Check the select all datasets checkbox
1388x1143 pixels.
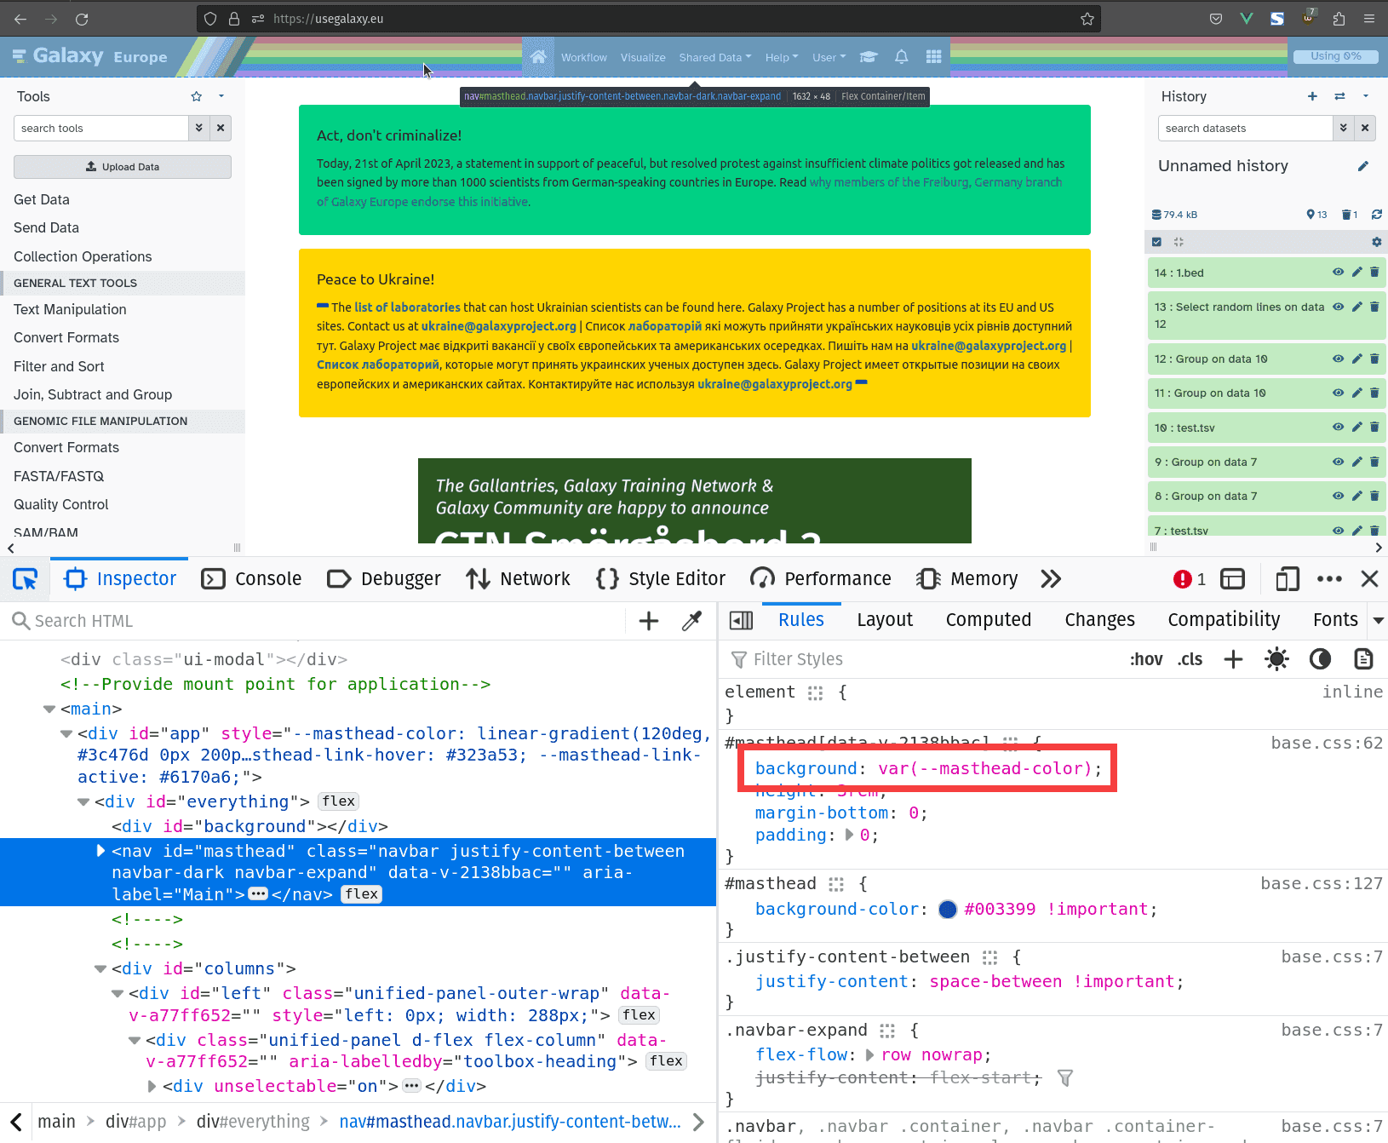tap(1156, 242)
